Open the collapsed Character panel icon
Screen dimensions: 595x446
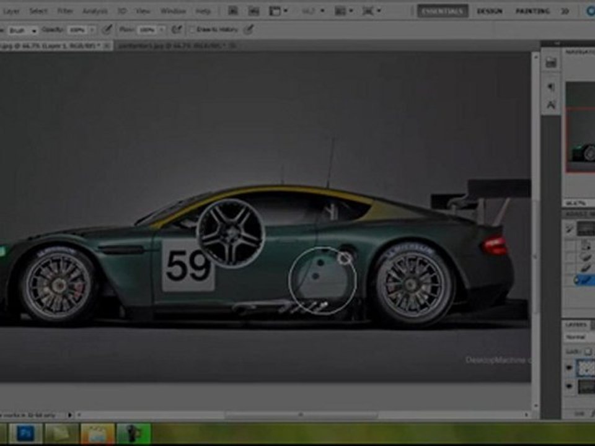[551, 104]
